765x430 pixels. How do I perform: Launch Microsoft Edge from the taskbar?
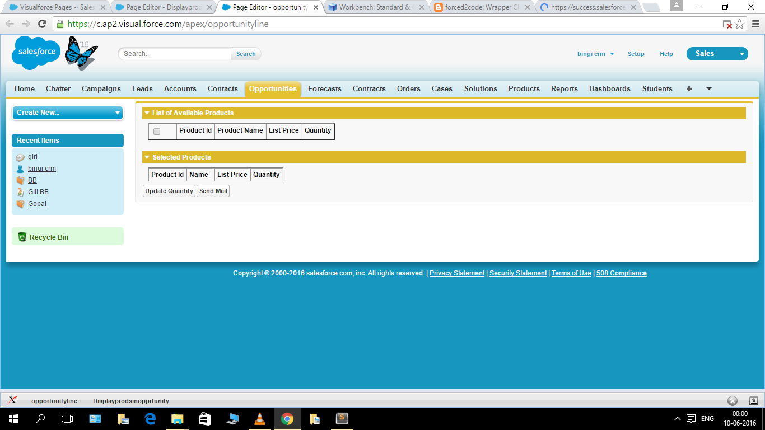(x=150, y=418)
